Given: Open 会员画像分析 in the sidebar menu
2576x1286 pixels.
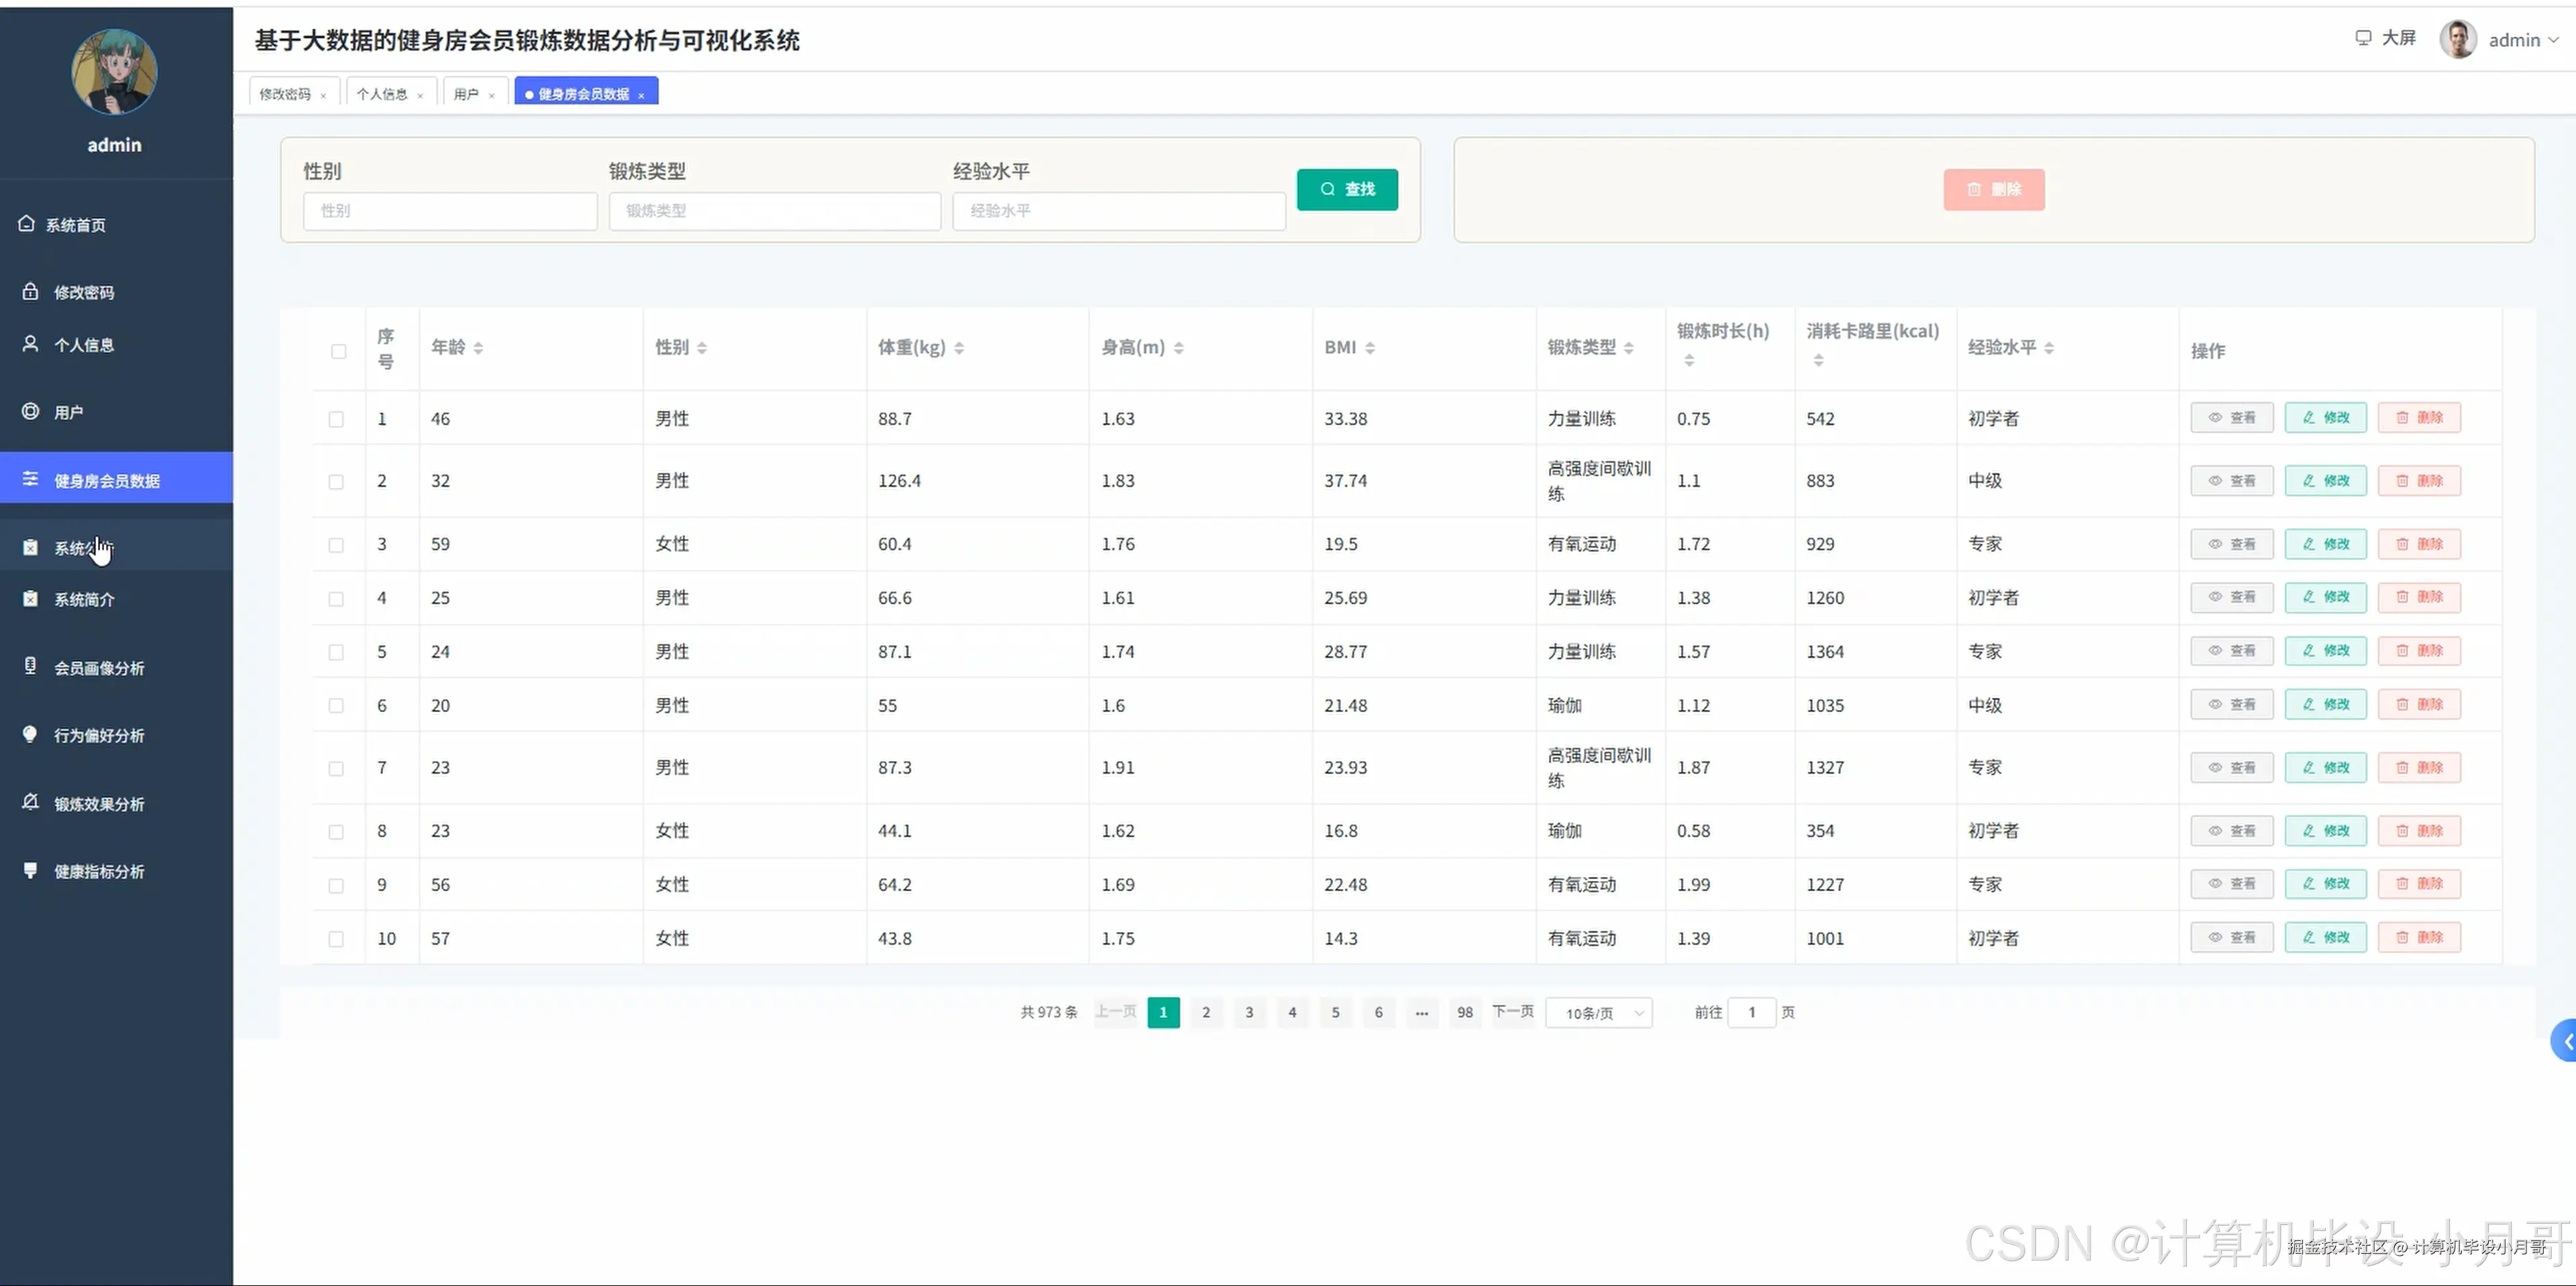Looking at the screenshot, I should [116, 668].
